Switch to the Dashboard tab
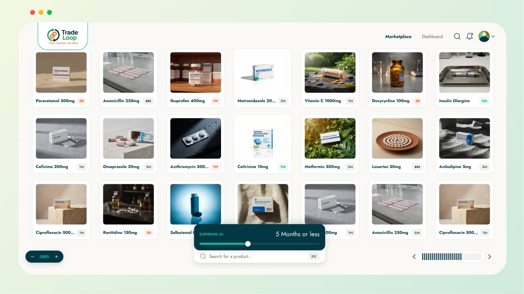 pyautogui.click(x=432, y=37)
